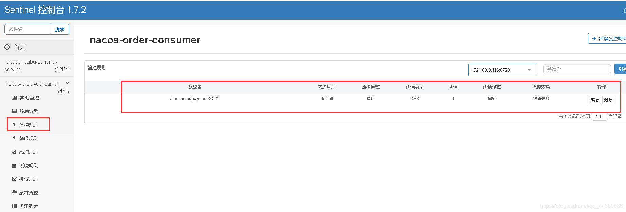The width and height of the screenshot is (626, 212).
Task: Click the 流控效果 column header
Action: click(x=541, y=87)
